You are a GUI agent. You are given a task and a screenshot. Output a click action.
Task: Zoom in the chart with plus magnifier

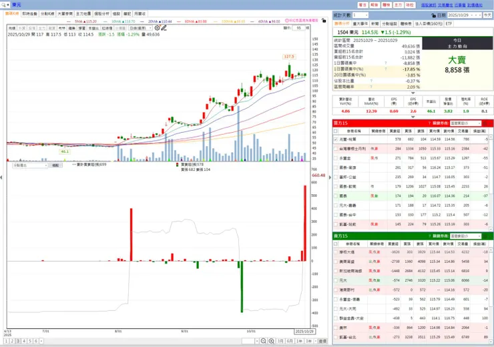pos(271,341)
